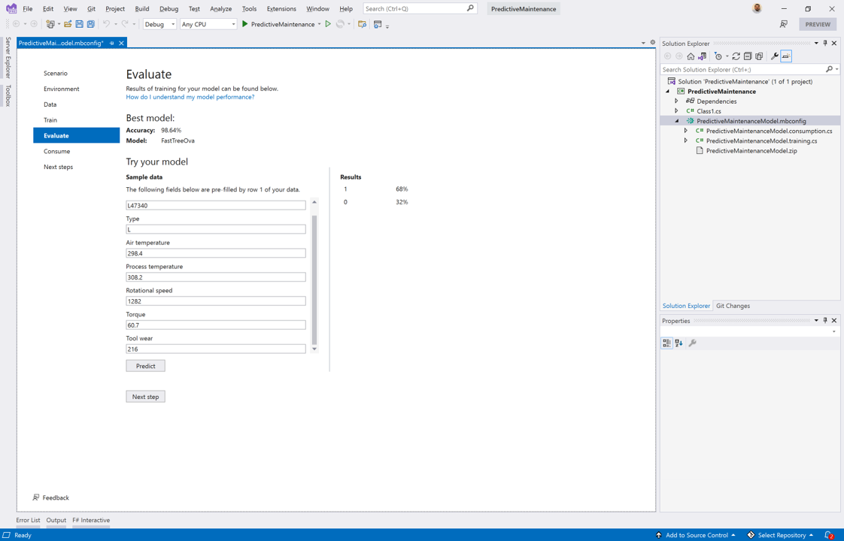Click the Pin icon on the mbconfig tab
Image resolution: width=844 pixels, height=541 pixels.
coord(112,43)
